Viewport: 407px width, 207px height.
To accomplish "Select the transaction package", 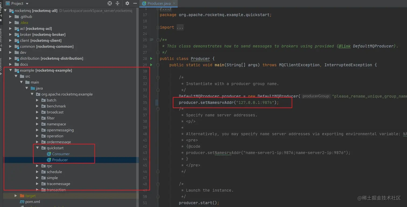I will 56,190.
